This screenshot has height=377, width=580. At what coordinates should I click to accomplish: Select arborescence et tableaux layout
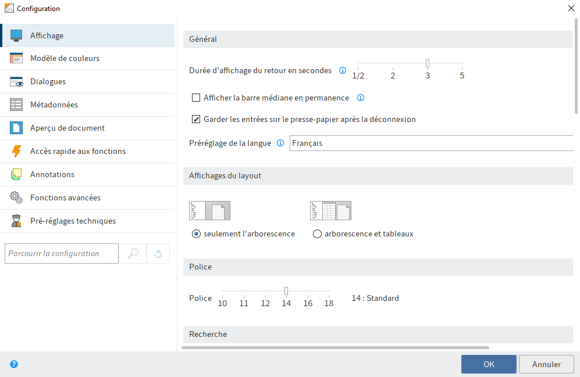pos(317,234)
